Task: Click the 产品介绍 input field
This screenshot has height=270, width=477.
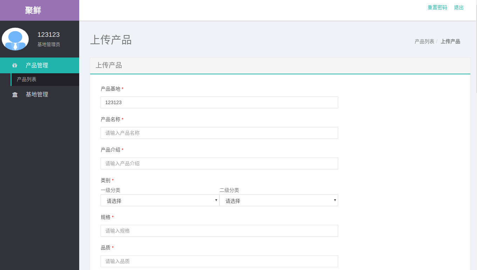Action: click(x=219, y=163)
